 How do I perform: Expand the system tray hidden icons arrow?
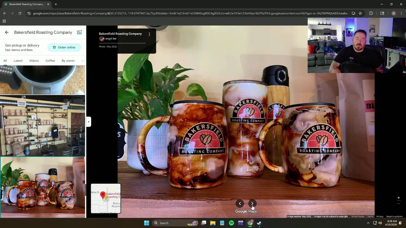(x=368, y=223)
